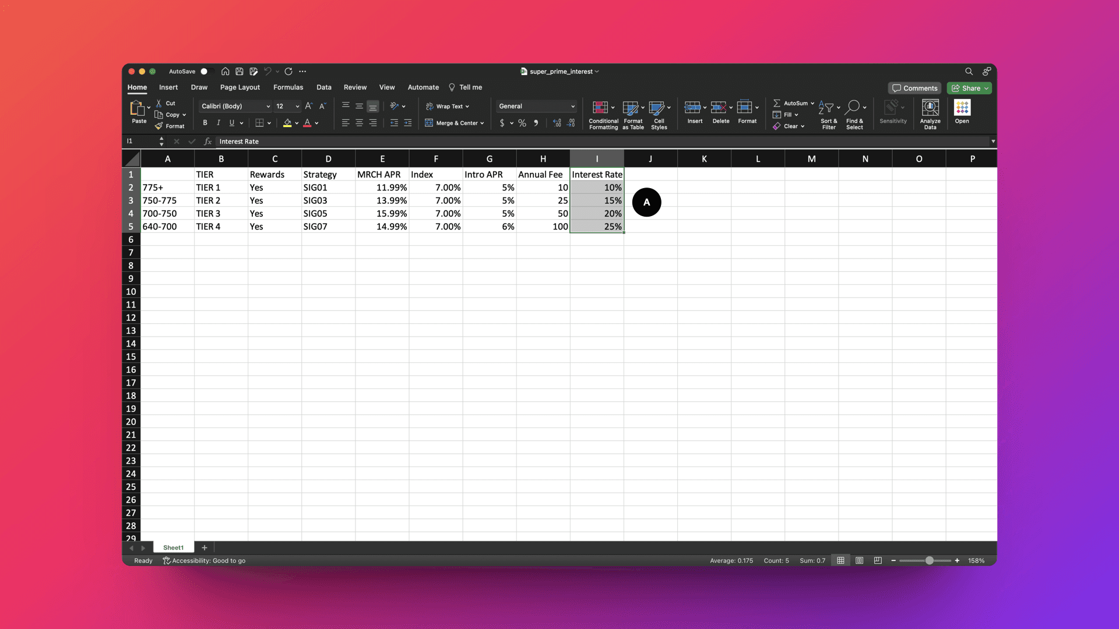
Task: Apply percent style format
Action: 522,123
